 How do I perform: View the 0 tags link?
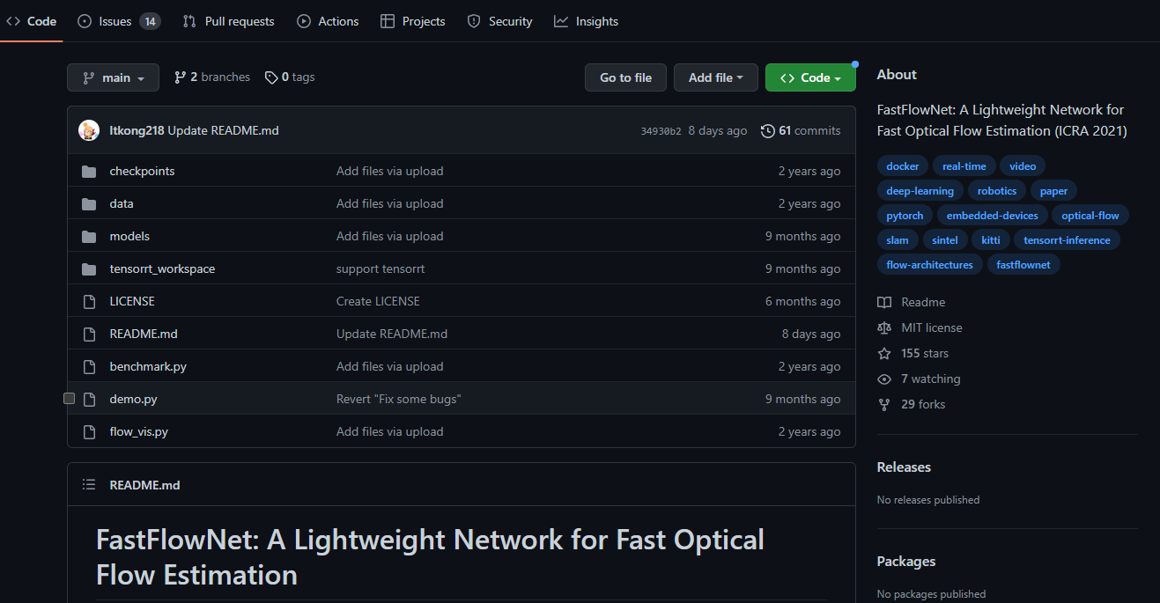click(290, 77)
